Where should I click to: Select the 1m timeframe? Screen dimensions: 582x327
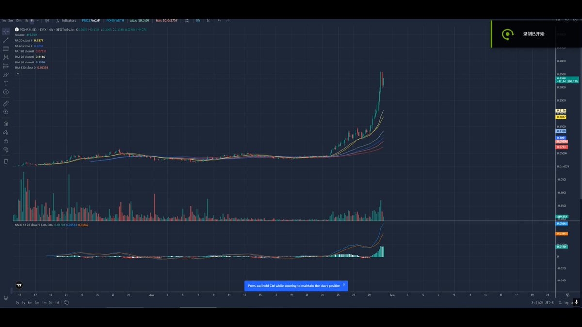3,20
